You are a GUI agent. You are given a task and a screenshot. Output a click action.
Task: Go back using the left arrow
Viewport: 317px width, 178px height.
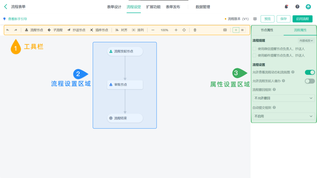[6, 7]
